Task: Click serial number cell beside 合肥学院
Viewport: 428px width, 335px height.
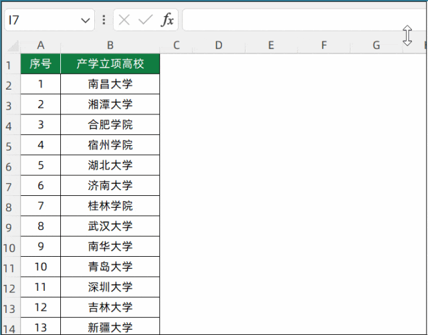Action: pos(41,125)
